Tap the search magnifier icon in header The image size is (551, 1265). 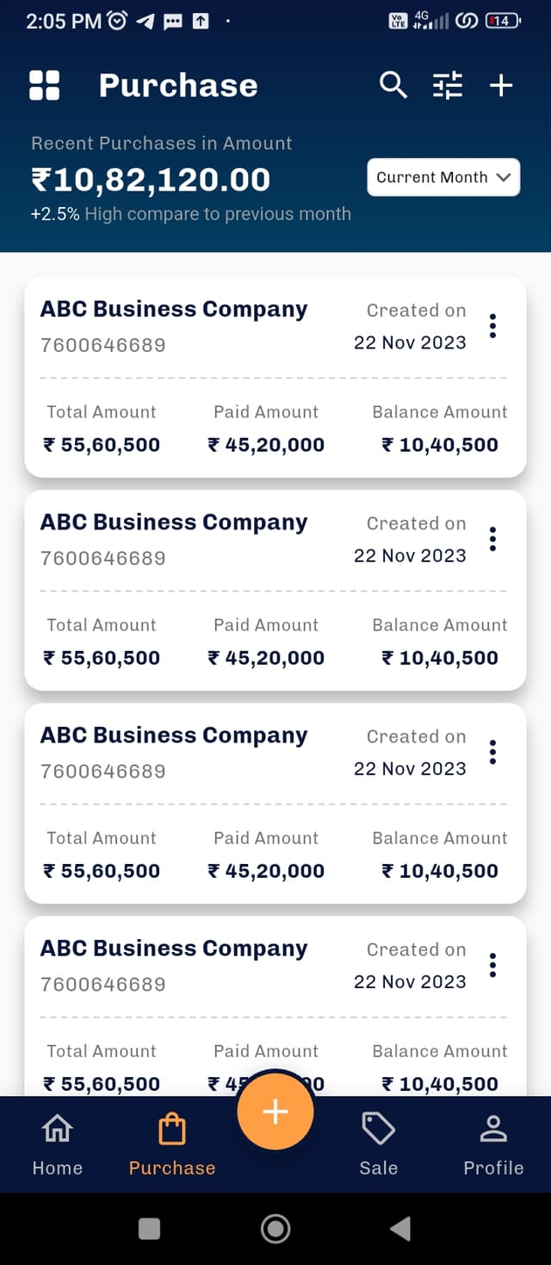393,85
